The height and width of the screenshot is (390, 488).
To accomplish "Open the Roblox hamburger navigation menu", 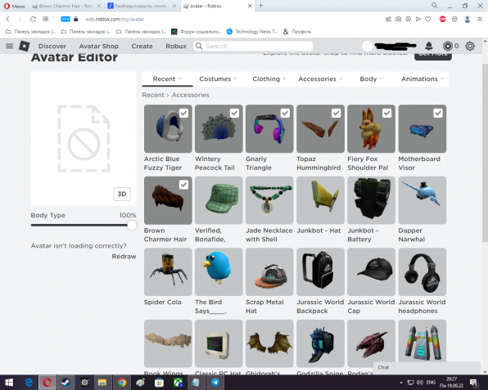I will coord(9,46).
